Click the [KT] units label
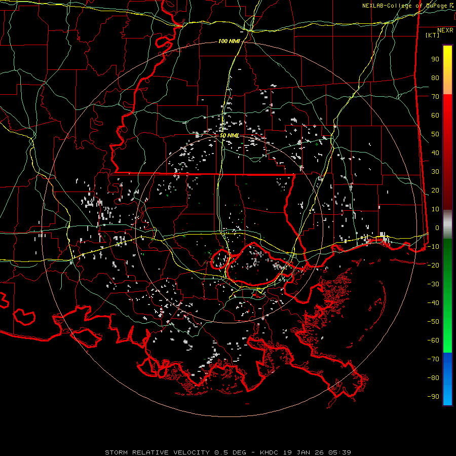The image size is (456, 456). [432, 35]
